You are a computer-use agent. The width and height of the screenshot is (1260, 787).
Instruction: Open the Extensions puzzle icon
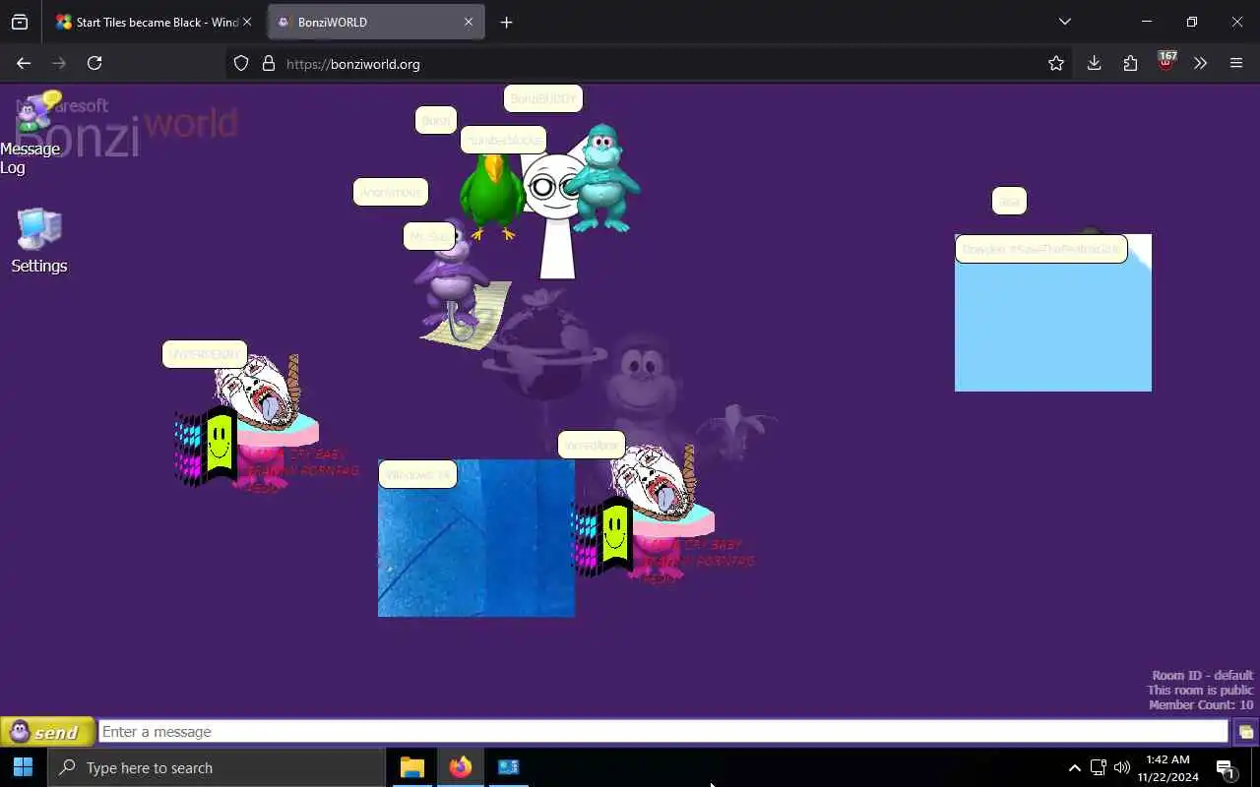(x=1130, y=63)
